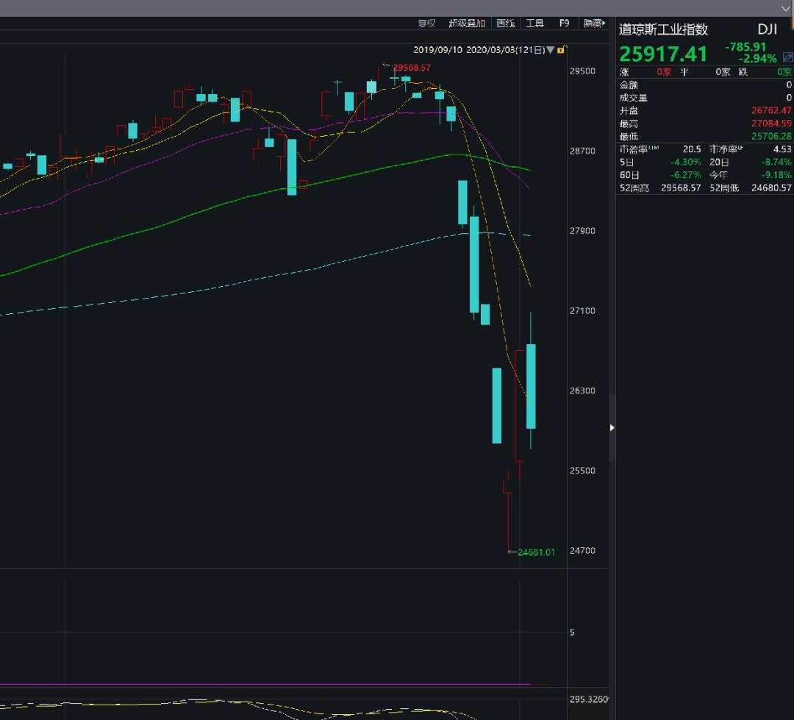Click the 52周高 value 29568.57
Image resolution: width=794 pixels, height=720 pixels.
pyautogui.click(x=681, y=188)
